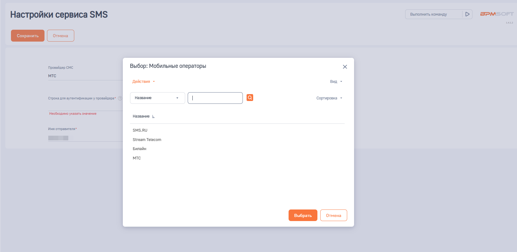Screen dimensions: 517x252
Task: Select the SMS.RU row
Action: pyautogui.click(x=237, y=130)
